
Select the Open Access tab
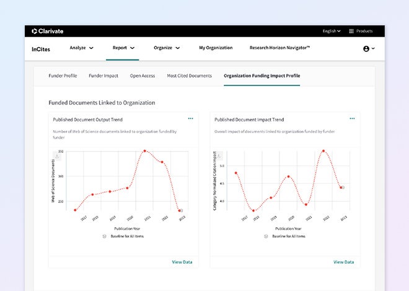click(143, 76)
